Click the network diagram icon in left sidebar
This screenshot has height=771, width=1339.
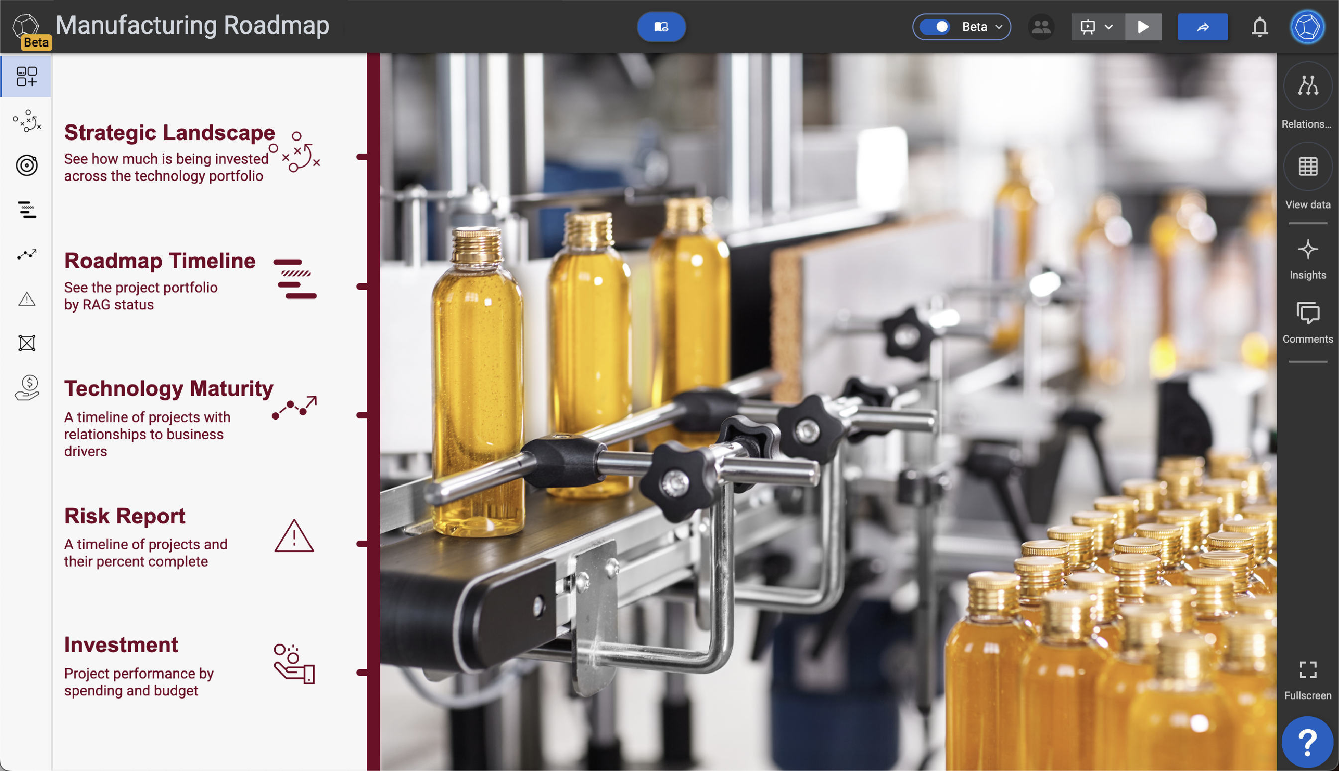(x=26, y=342)
